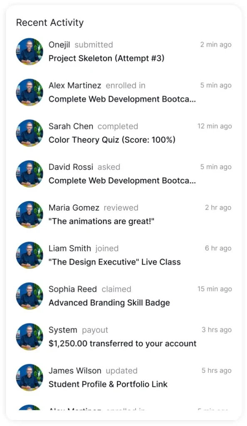This screenshot has height=426, width=247.
Task: Click the 2 min ago timestamp
Action: pyautogui.click(x=216, y=45)
